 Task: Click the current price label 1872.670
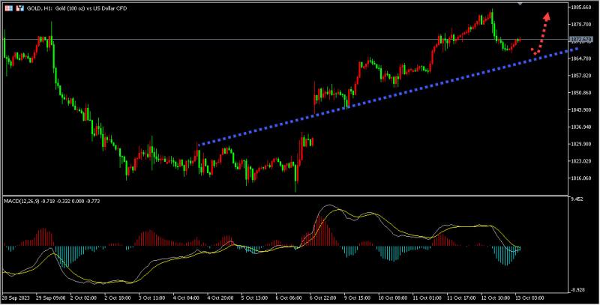click(x=581, y=40)
